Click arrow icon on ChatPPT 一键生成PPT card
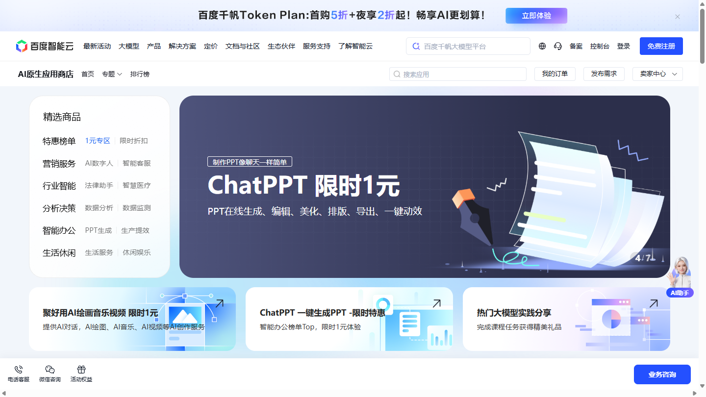Screen dimensions: 706x397 click(436, 304)
